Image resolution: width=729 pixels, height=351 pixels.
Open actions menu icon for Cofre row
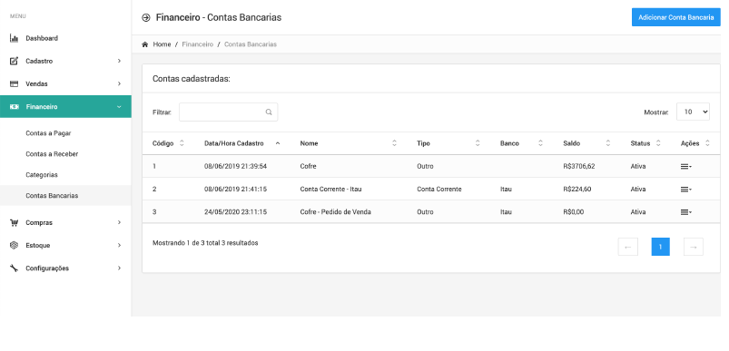coord(685,167)
